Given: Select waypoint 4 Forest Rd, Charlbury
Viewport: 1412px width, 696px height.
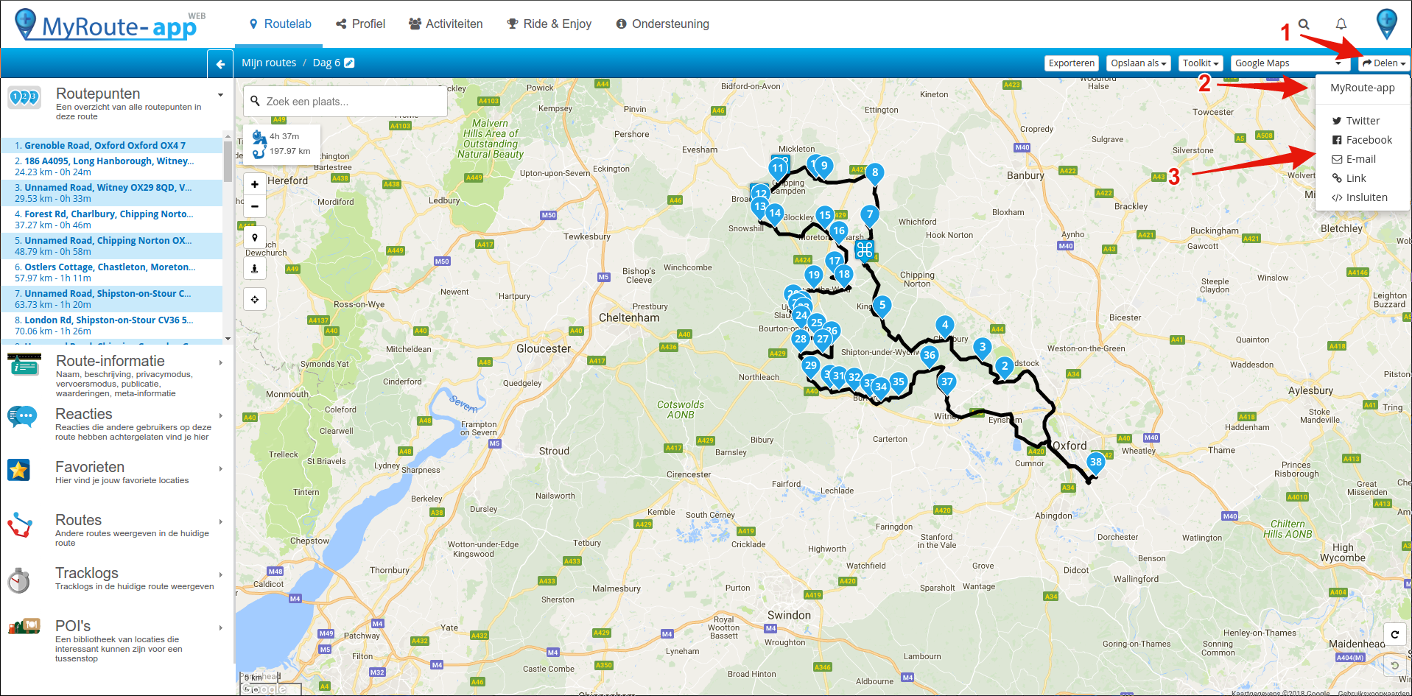Looking at the screenshot, I should tap(112, 219).
